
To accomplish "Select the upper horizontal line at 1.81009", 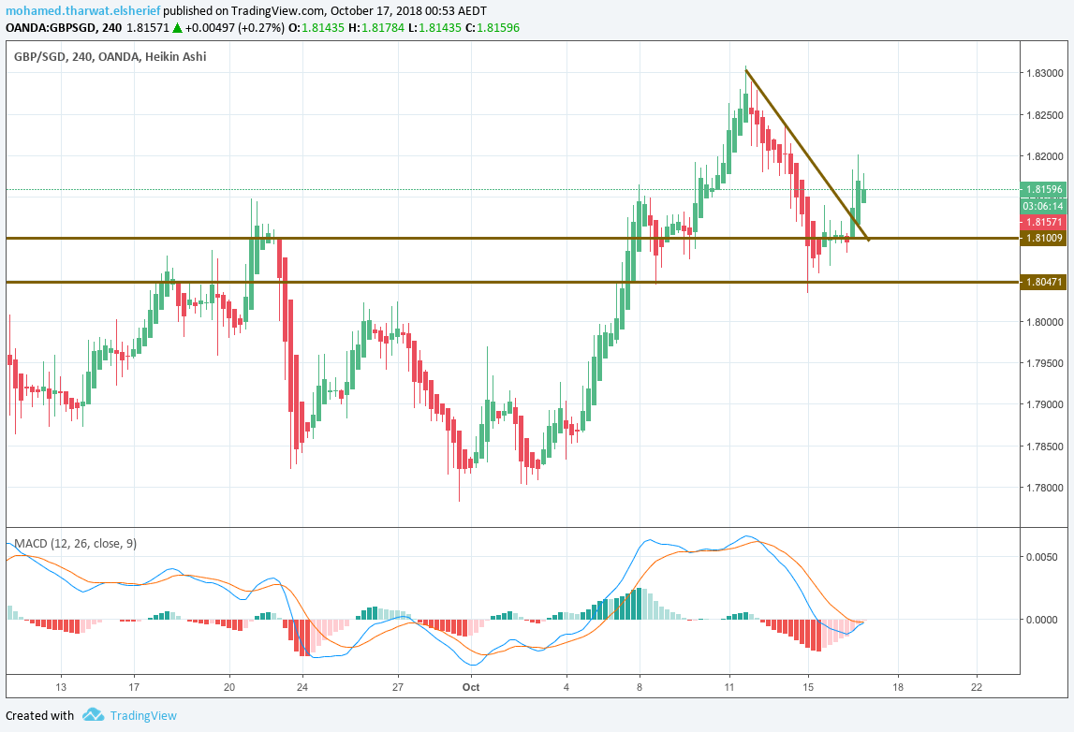I will point(512,239).
